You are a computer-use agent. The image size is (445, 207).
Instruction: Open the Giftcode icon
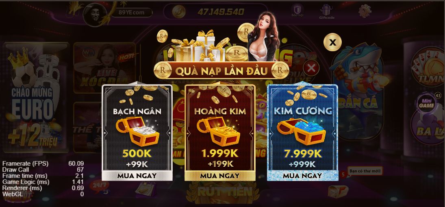[327, 12]
